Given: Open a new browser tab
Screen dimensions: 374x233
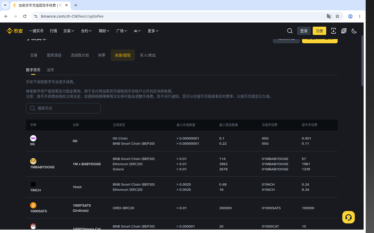Looking at the screenshot, I should (x=76, y=5).
